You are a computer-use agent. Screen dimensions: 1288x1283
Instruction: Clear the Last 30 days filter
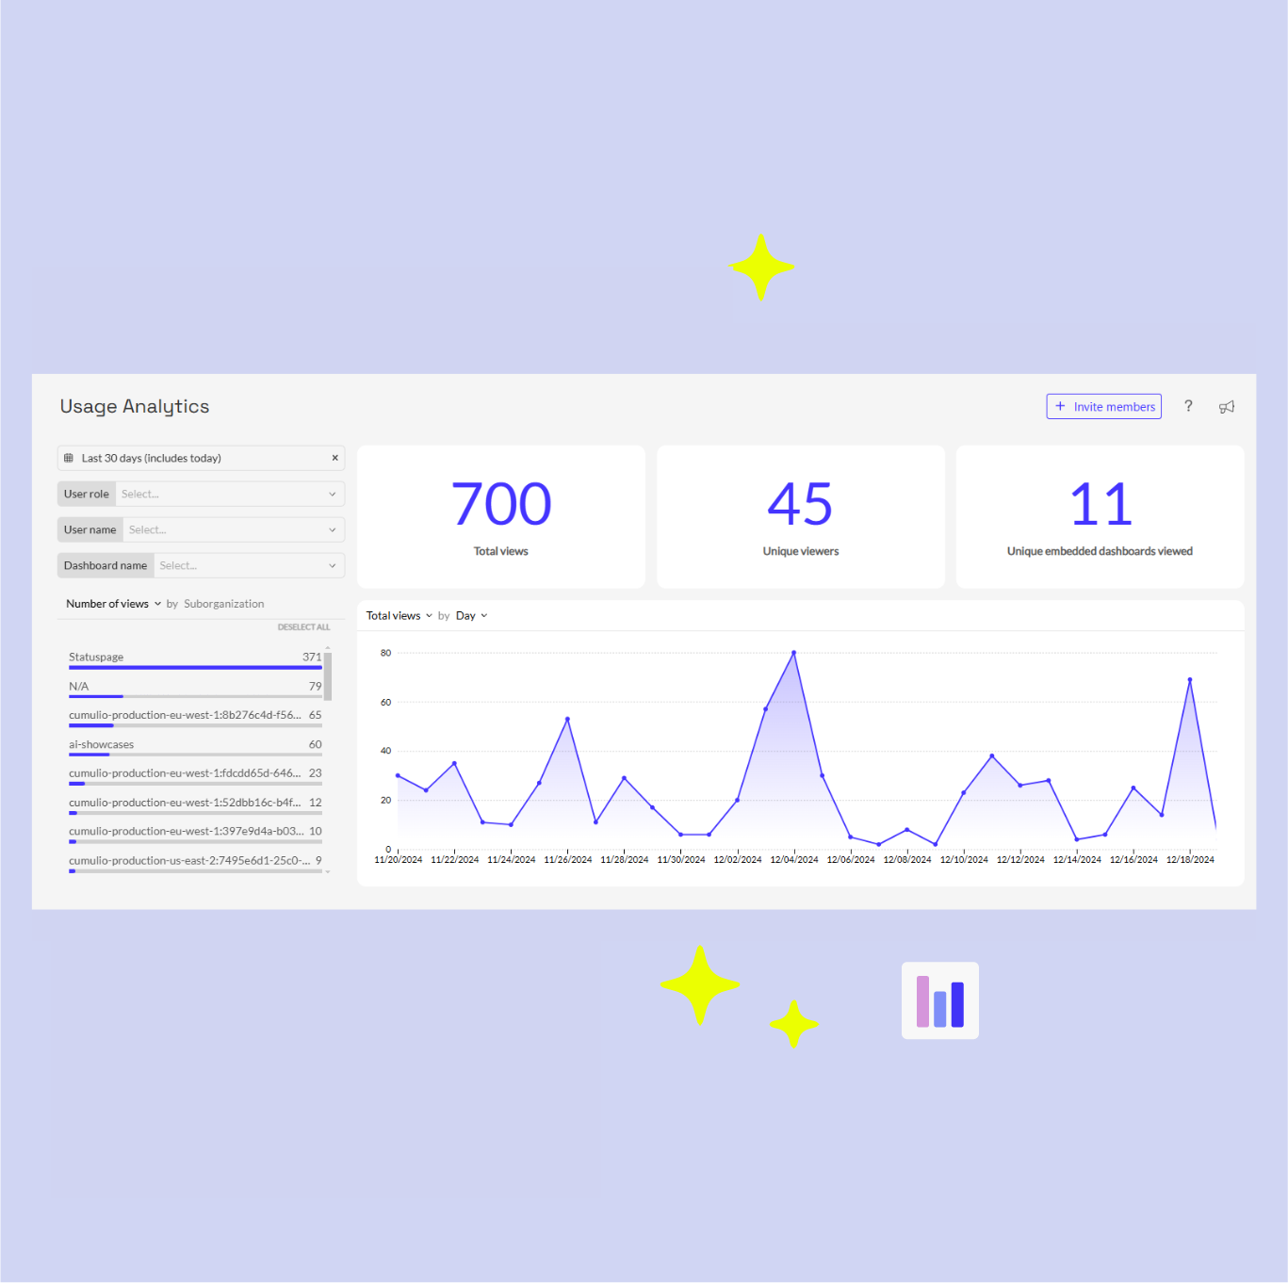(334, 458)
